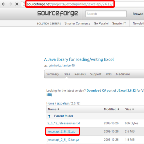Click 2009-10-26 date in releasenotes row

[111, 123]
